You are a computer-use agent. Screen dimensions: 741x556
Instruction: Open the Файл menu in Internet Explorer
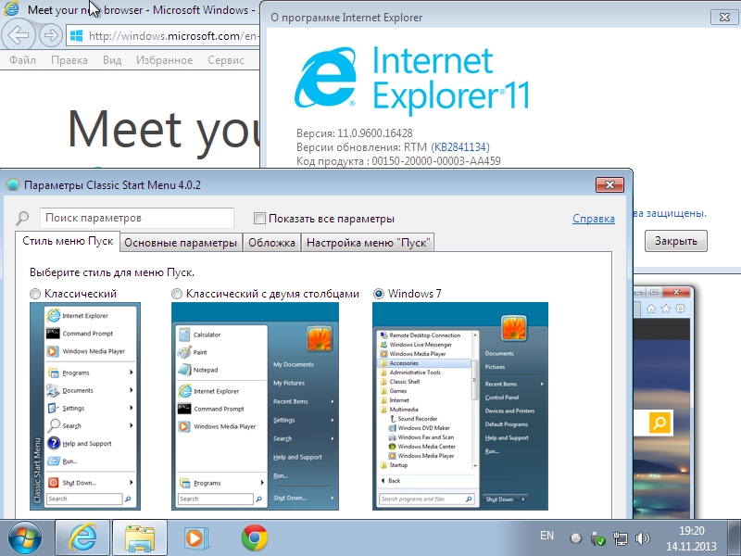(22, 60)
